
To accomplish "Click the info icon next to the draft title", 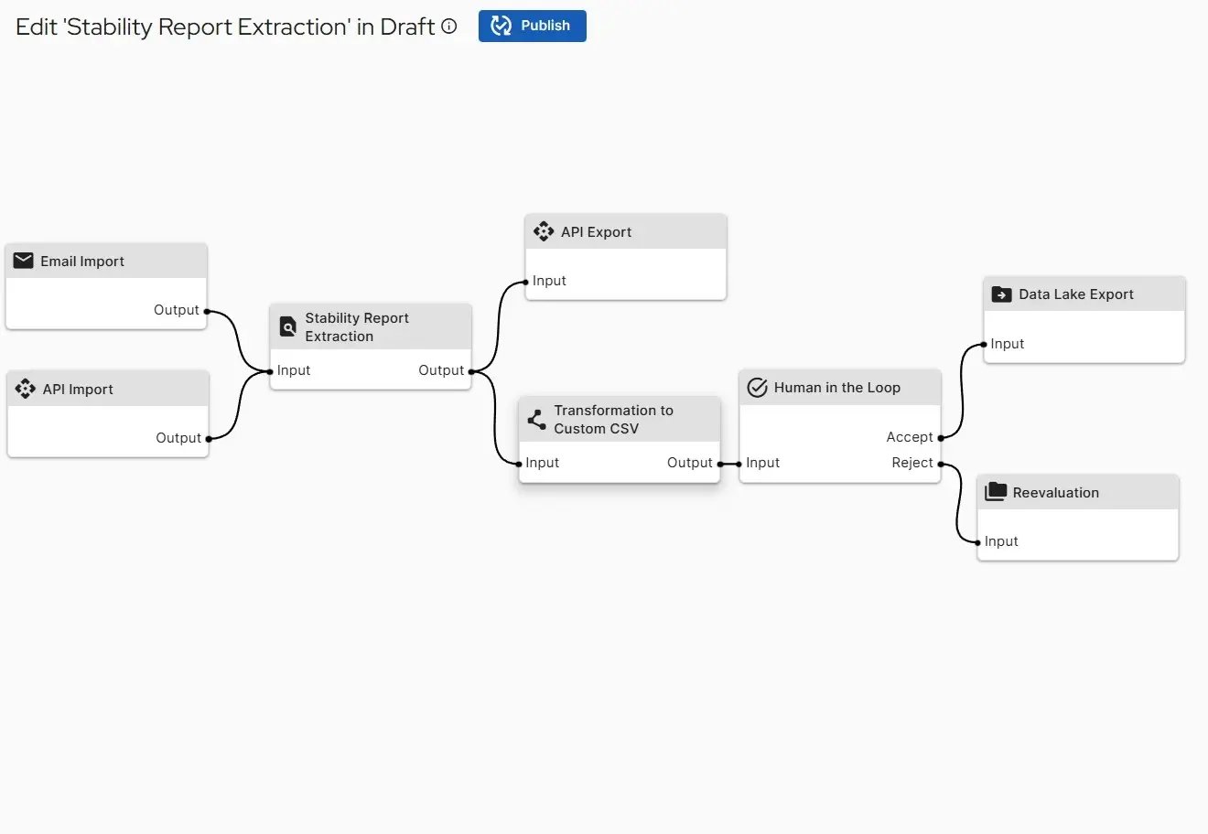I will (448, 27).
